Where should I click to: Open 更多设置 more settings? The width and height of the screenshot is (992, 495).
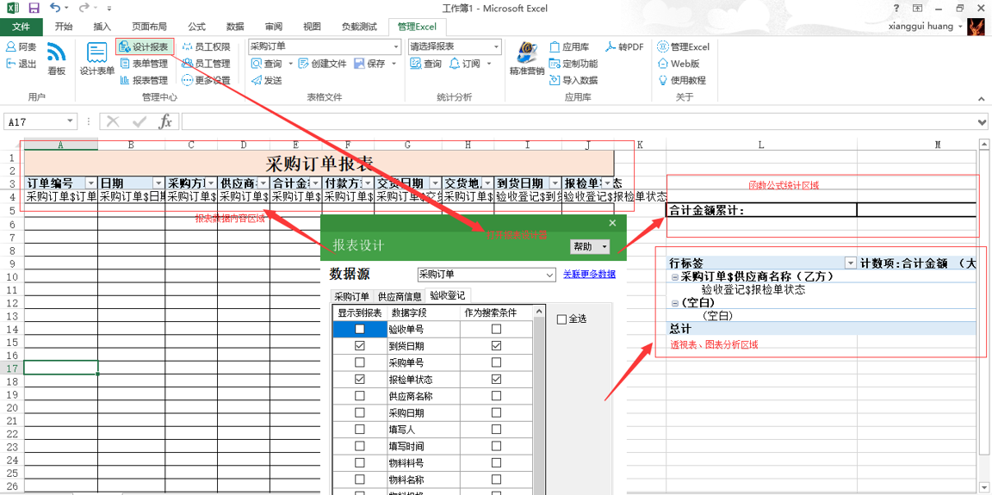pyautogui.click(x=206, y=80)
